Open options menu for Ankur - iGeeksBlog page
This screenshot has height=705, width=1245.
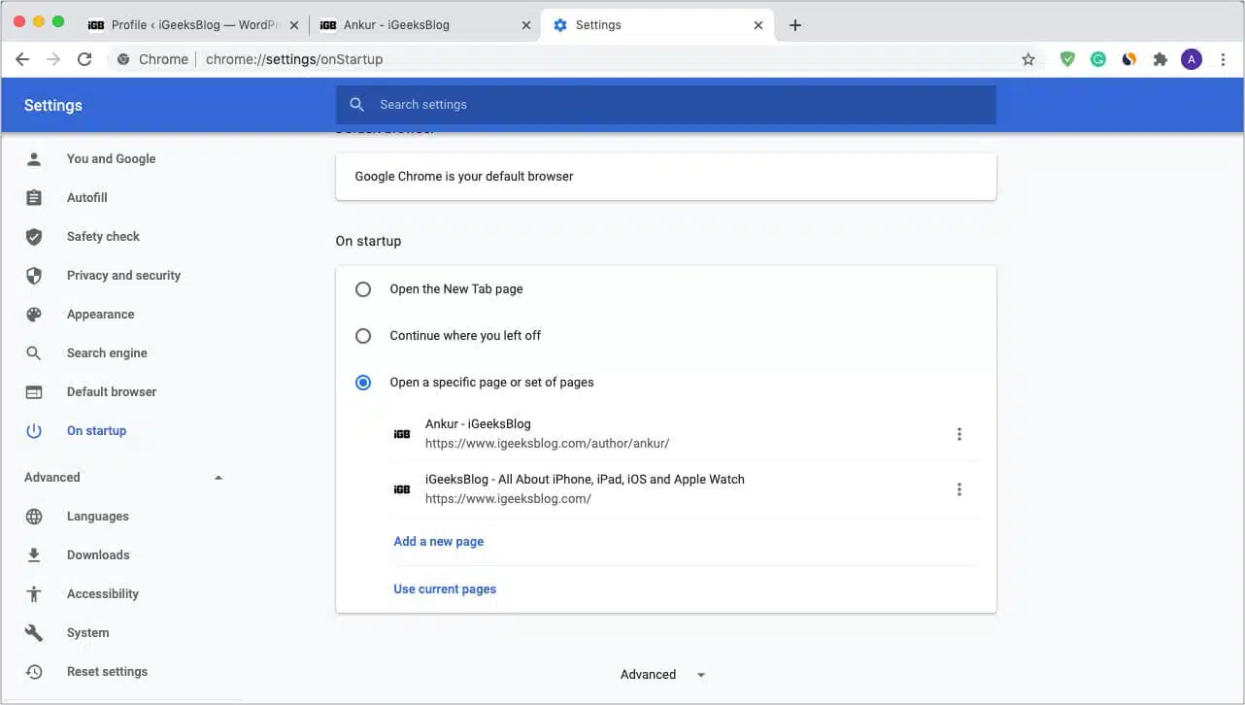click(x=959, y=433)
